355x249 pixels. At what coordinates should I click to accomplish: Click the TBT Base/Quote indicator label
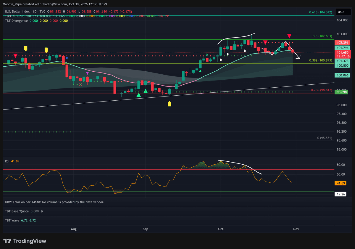(x=17, y=211)
